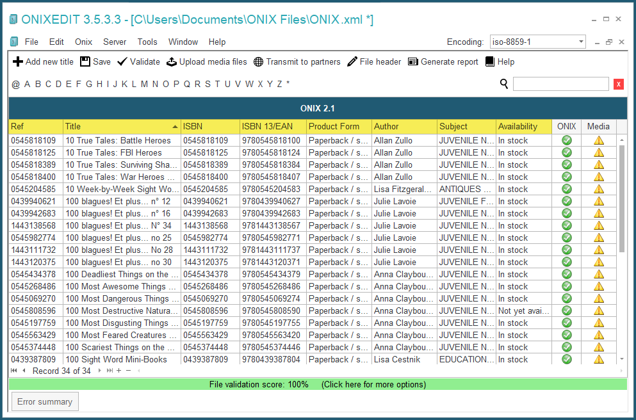Click the Availability column header
Viewport: 636px width, 420px height.
click(x=524, y=127)
